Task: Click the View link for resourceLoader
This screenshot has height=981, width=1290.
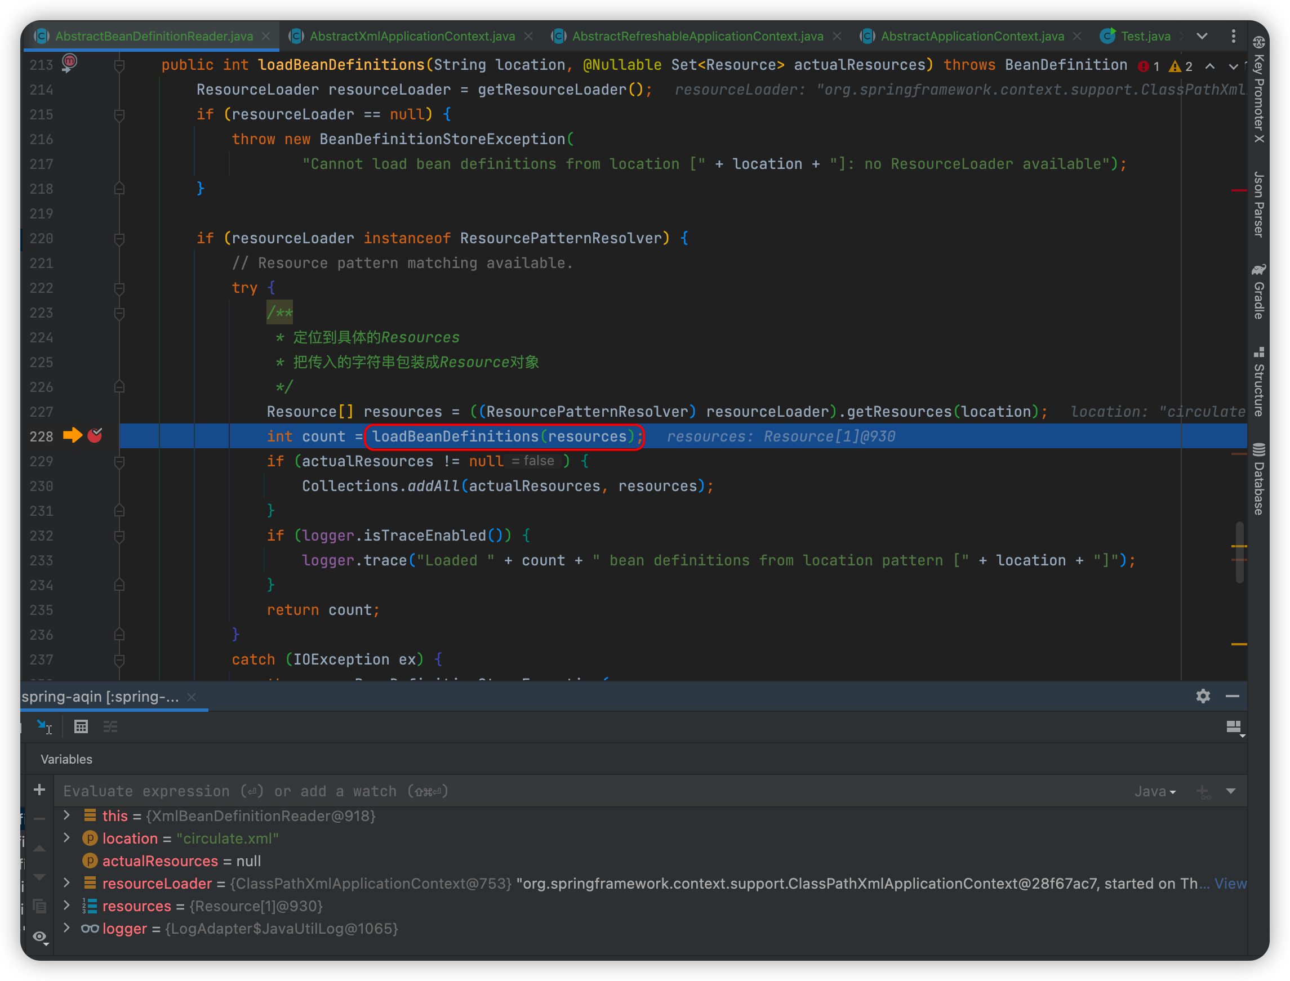Action: pyautogui.click(x=1230, y=884)
